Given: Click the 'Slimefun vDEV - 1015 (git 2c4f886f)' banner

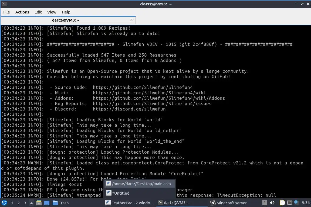Looking at the screenshot, I should click(x=170, y=44).
